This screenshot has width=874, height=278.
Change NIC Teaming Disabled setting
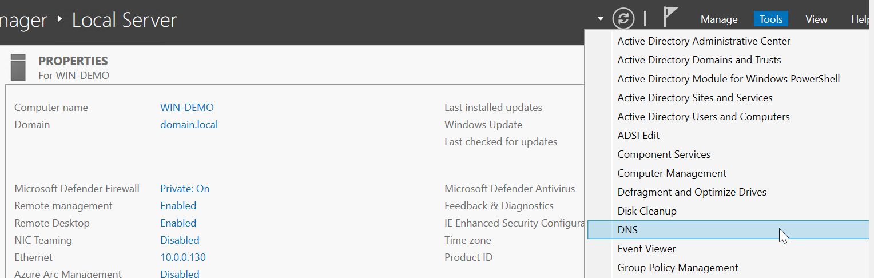coord(180,240)
